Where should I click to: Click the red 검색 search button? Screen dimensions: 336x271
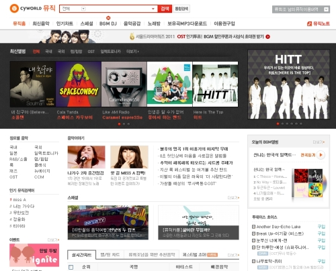tap(165, 9)
